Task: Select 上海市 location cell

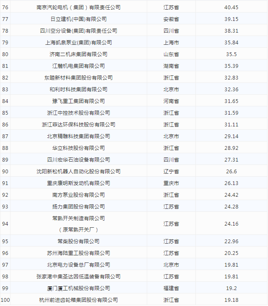Action: pyautogui.click(x=171, y=43)
